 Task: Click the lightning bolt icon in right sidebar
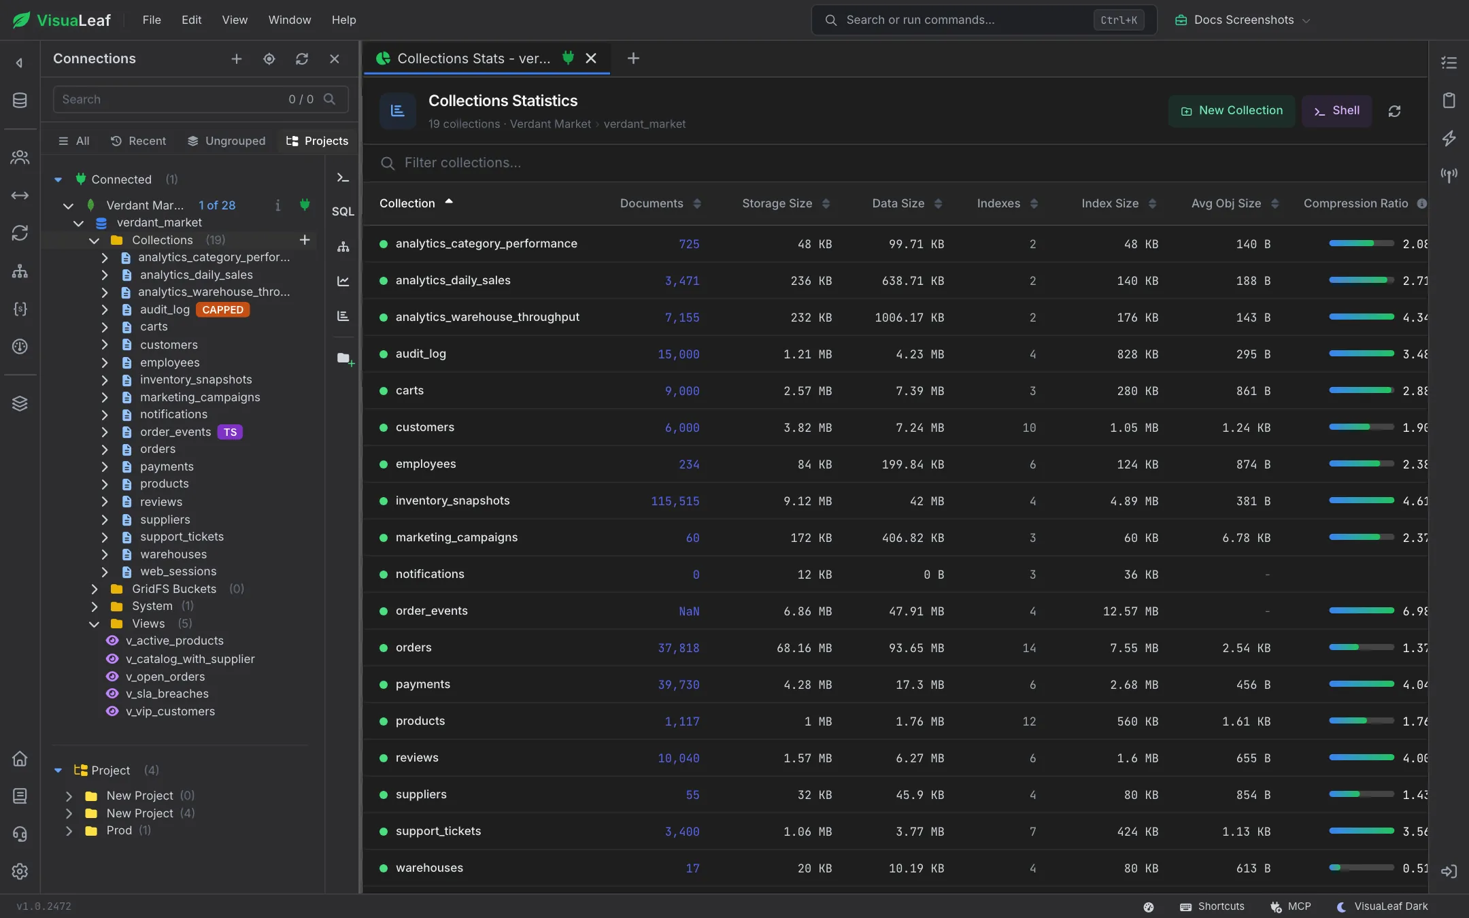point(1449,138)
